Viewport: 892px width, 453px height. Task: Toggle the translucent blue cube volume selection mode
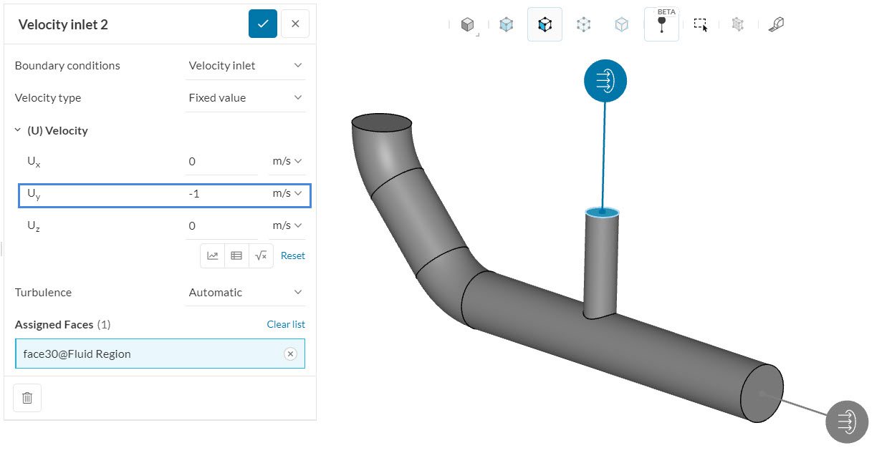click(x=507, y=25)
